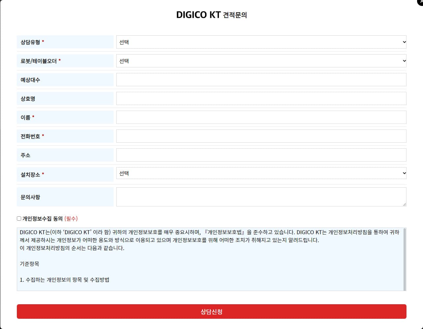
Task: Grab the 문의사항 textarea resize handle
Action: click(x=404, y=204)
